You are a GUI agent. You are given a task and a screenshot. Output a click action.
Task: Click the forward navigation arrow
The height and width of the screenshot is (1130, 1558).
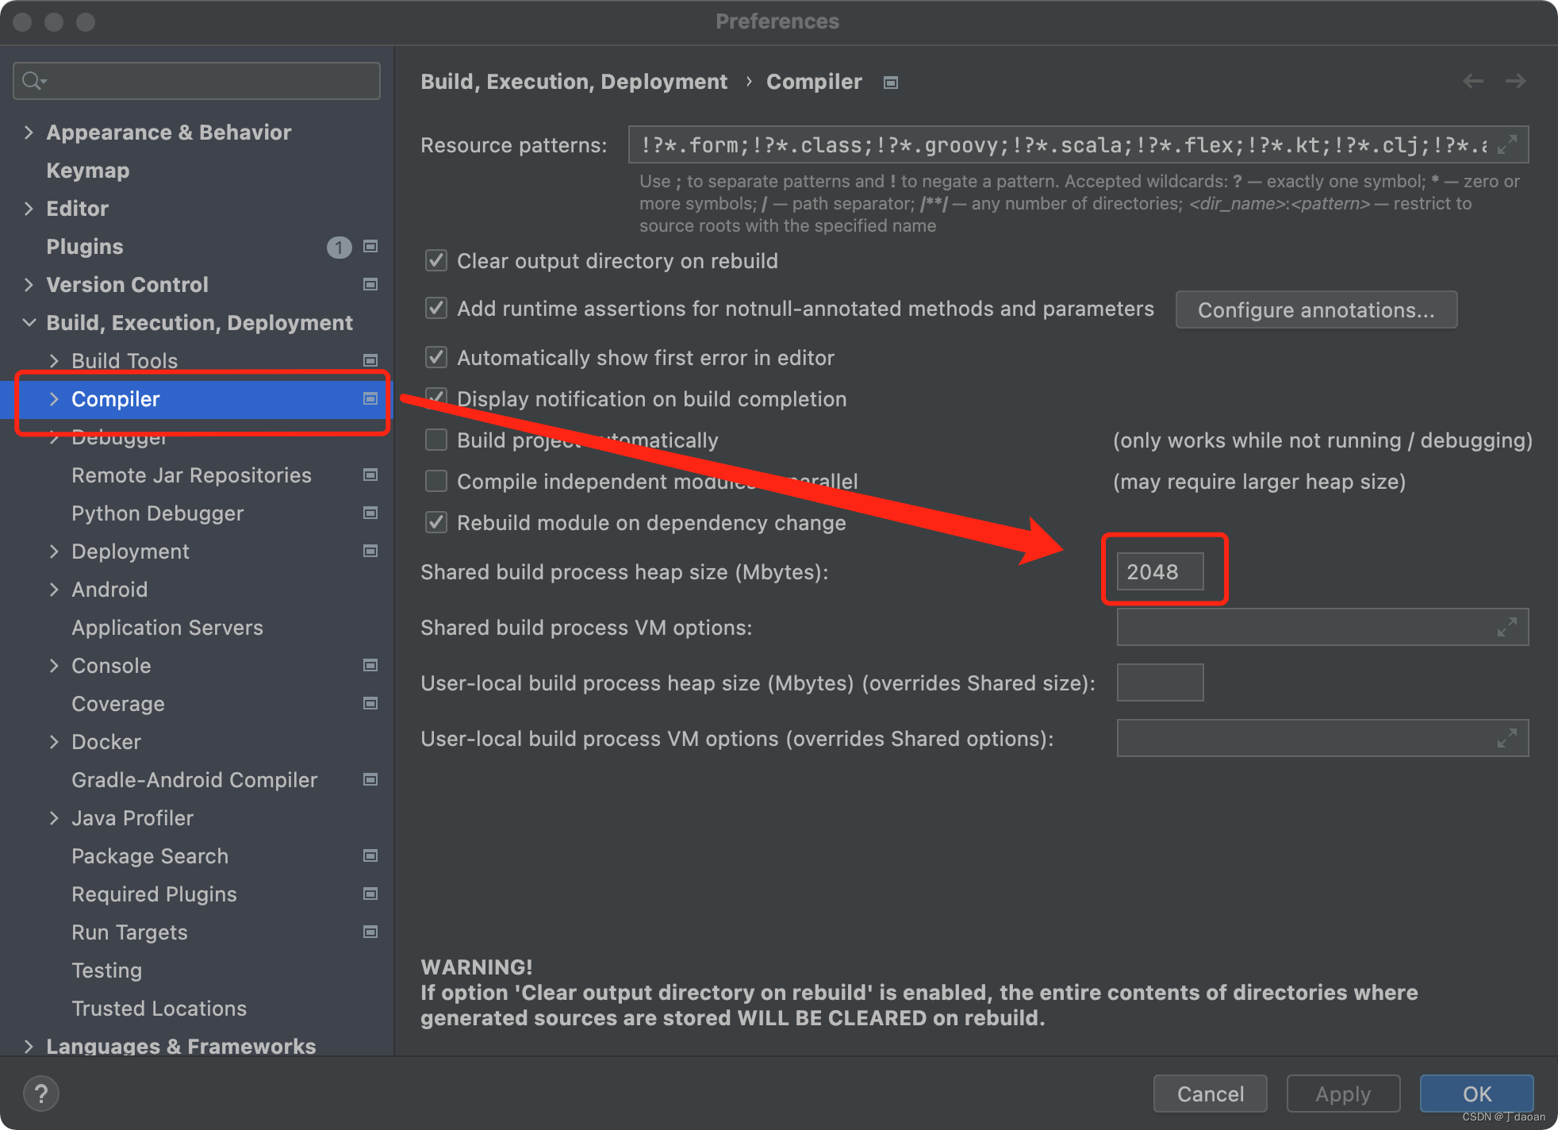1515,80
